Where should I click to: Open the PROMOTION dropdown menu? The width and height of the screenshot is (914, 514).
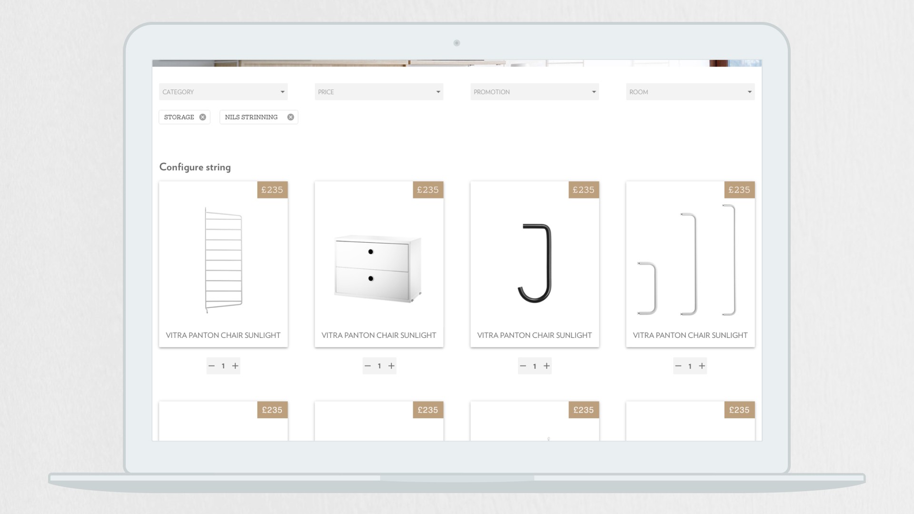point(535,92)
